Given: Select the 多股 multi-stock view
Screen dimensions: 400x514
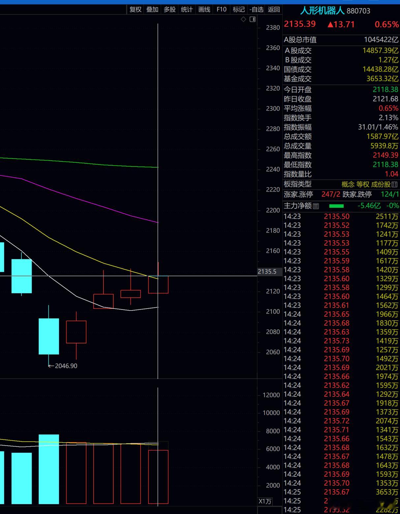Looking at the screenshot, I should pyautogui.click(x=170, y=10).
